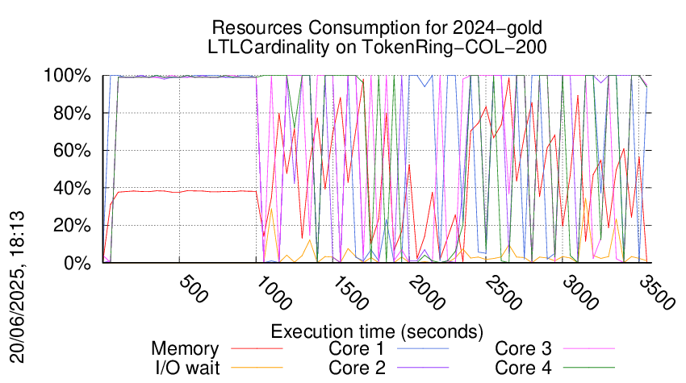Select the 'Core 2' legend label
The image size is (686, 383).
(357, 368)
